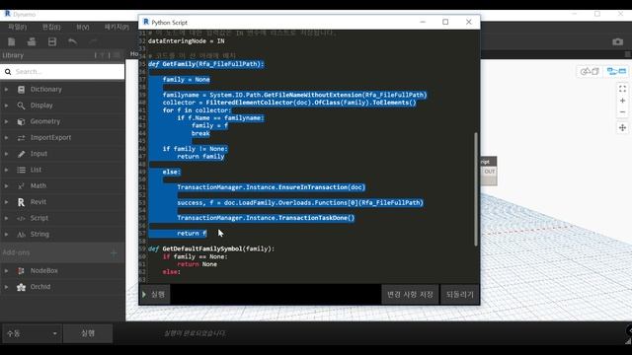Click the ImportExport arrows icon
632x355 pixels.
[x=21, y=138]
